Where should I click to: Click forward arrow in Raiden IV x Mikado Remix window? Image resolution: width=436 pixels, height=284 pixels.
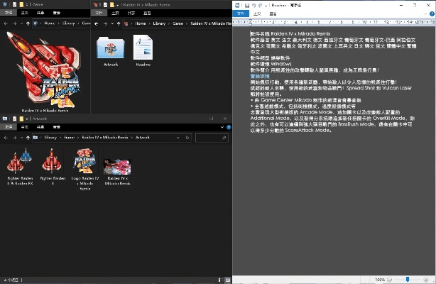(x=105, y=23)
